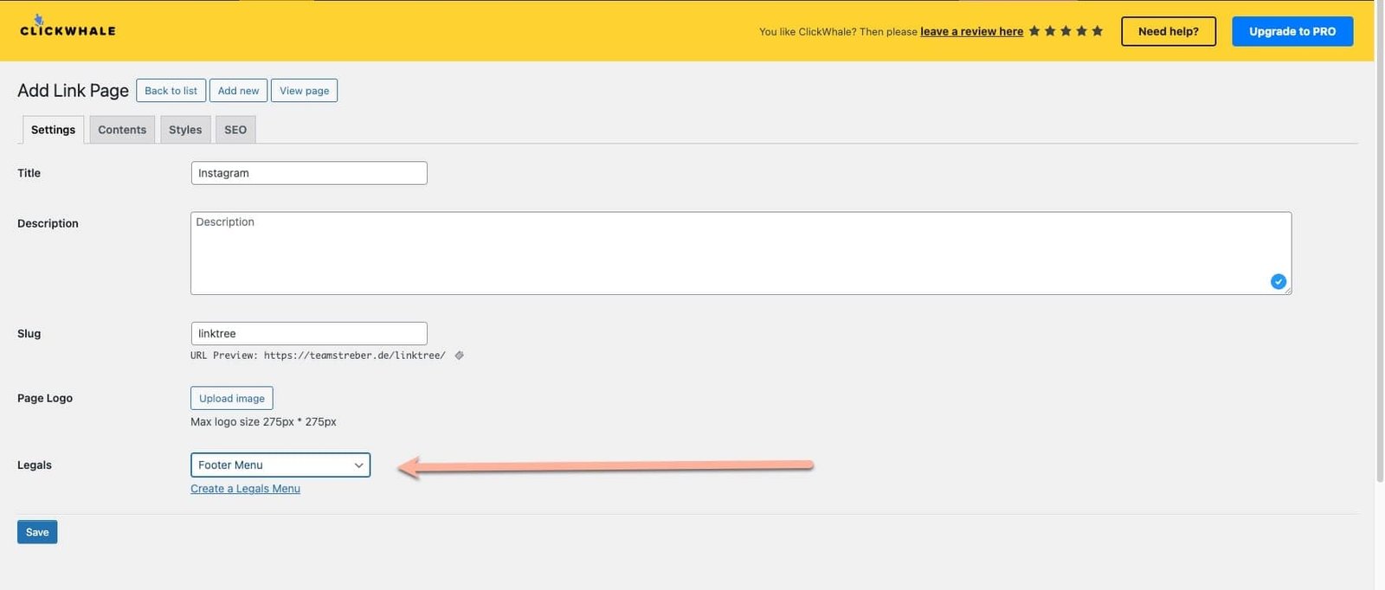Viewport: 1385px width, 590px height.
Task: Click the Back to list button
Action: click(x=171, y=91)
